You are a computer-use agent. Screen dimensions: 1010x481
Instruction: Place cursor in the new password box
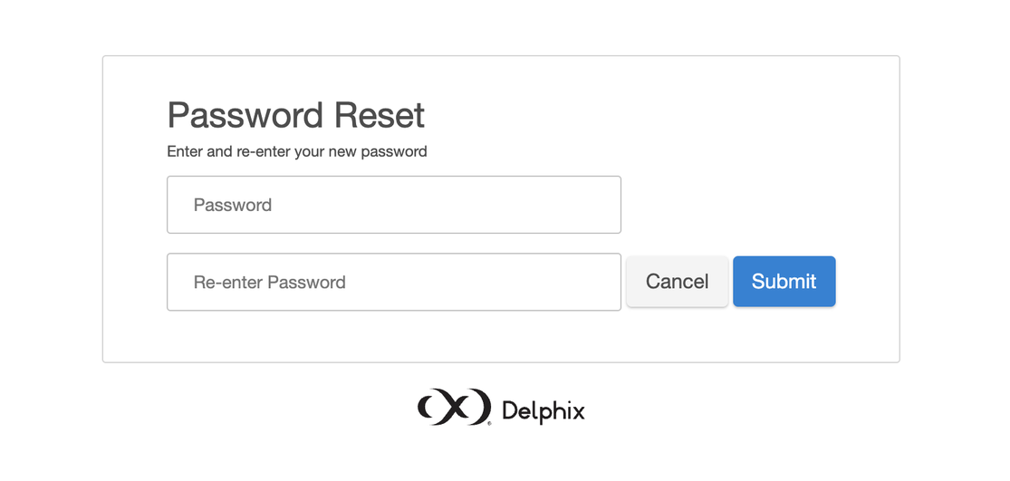coord(393,205)
